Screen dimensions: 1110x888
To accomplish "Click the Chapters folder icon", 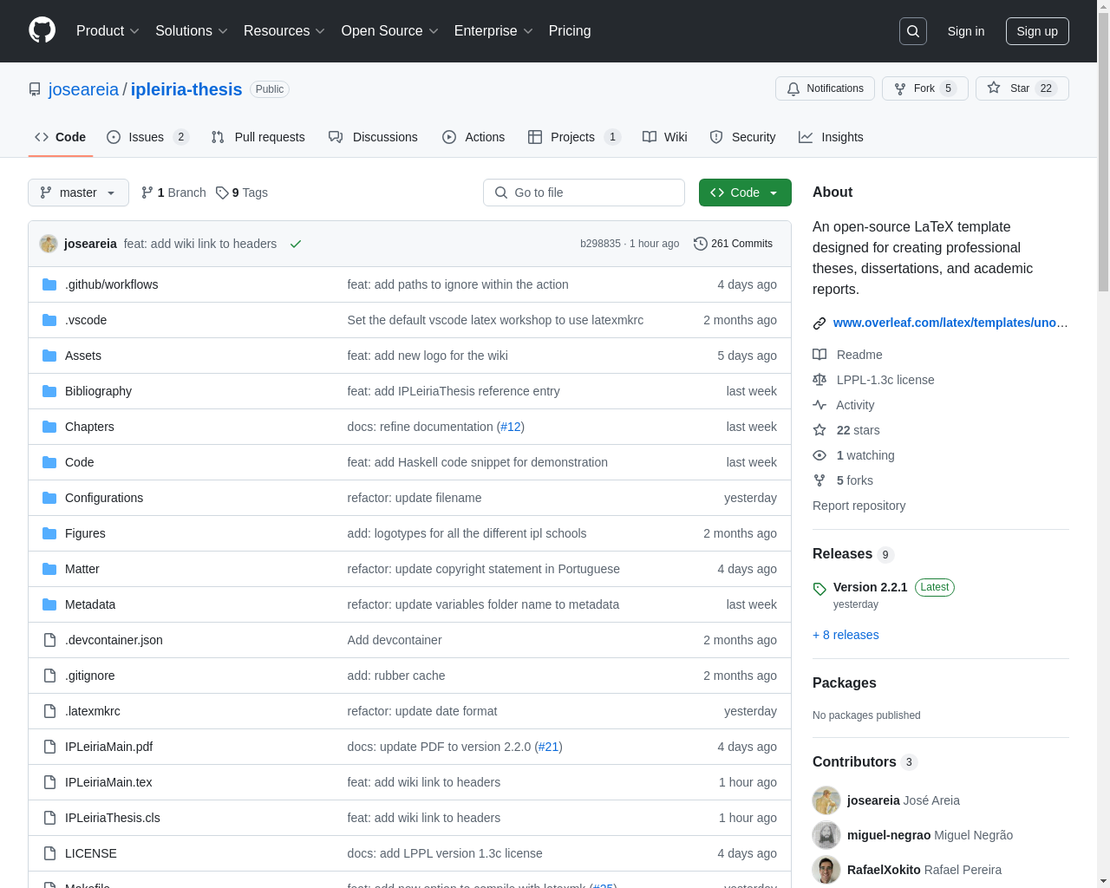I will tap(49, 427).
